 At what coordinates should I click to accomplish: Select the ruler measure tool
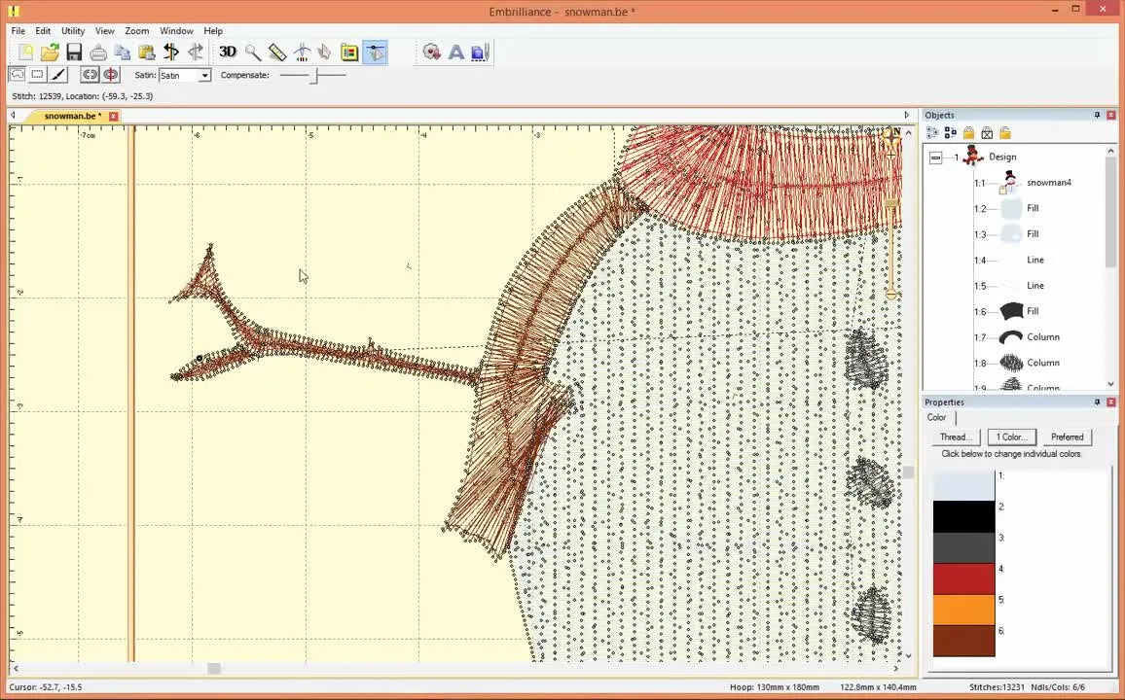(x=277, y=52)
